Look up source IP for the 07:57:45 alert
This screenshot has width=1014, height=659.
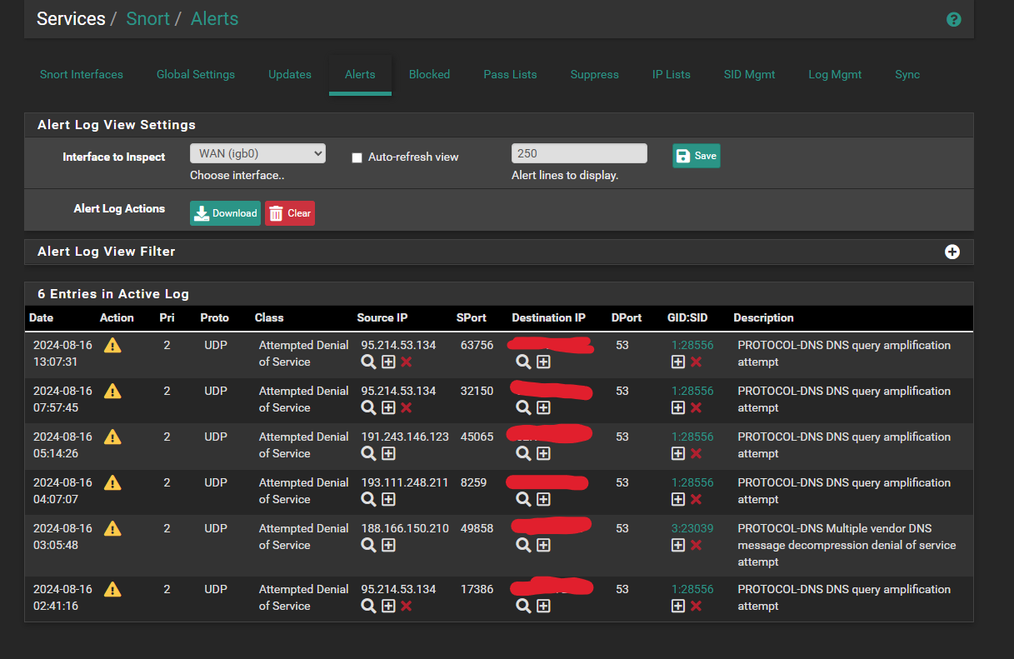(x=368, y=407)
